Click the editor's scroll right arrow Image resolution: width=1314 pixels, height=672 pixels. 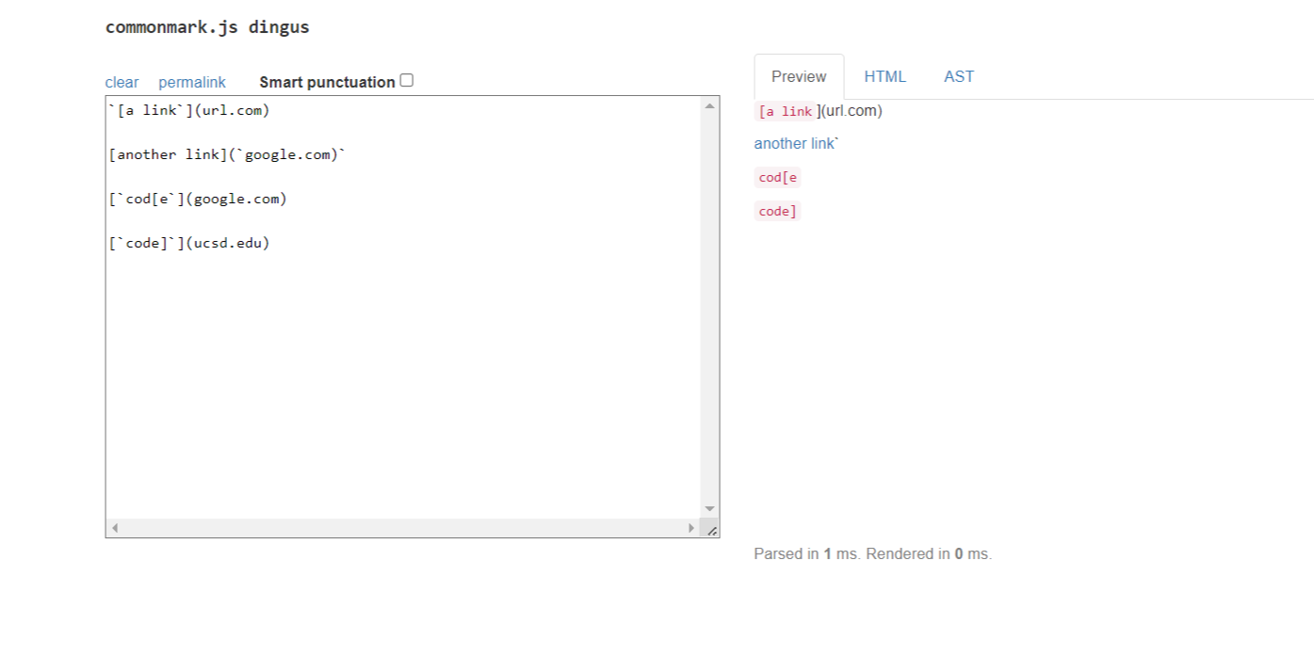(x=691, y=528)
